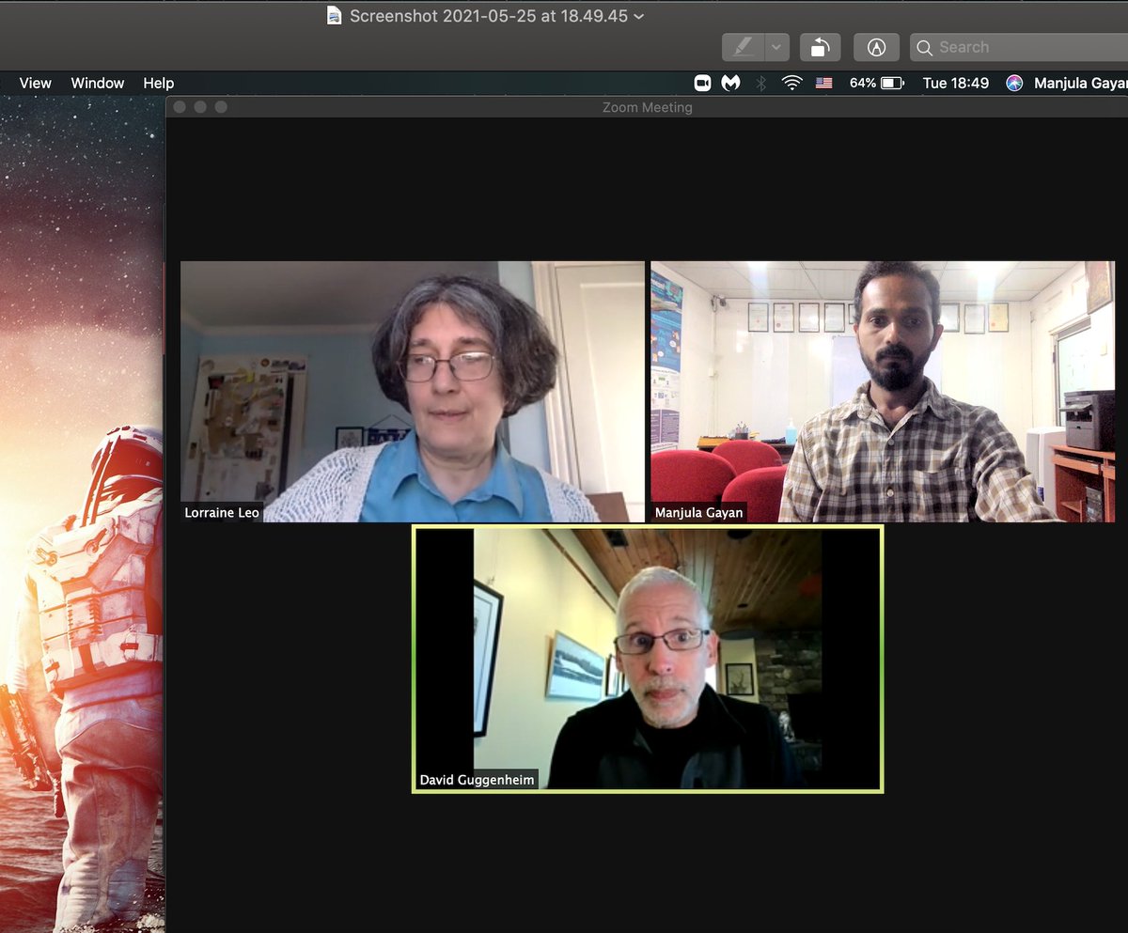Screen dimensions: 1128x933
Task: Click the screenshot document icon in title bar
Action: (334, 16)
